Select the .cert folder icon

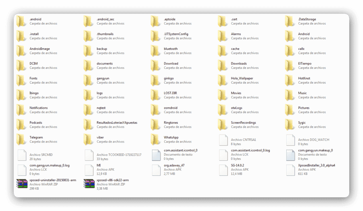point(223,21)
